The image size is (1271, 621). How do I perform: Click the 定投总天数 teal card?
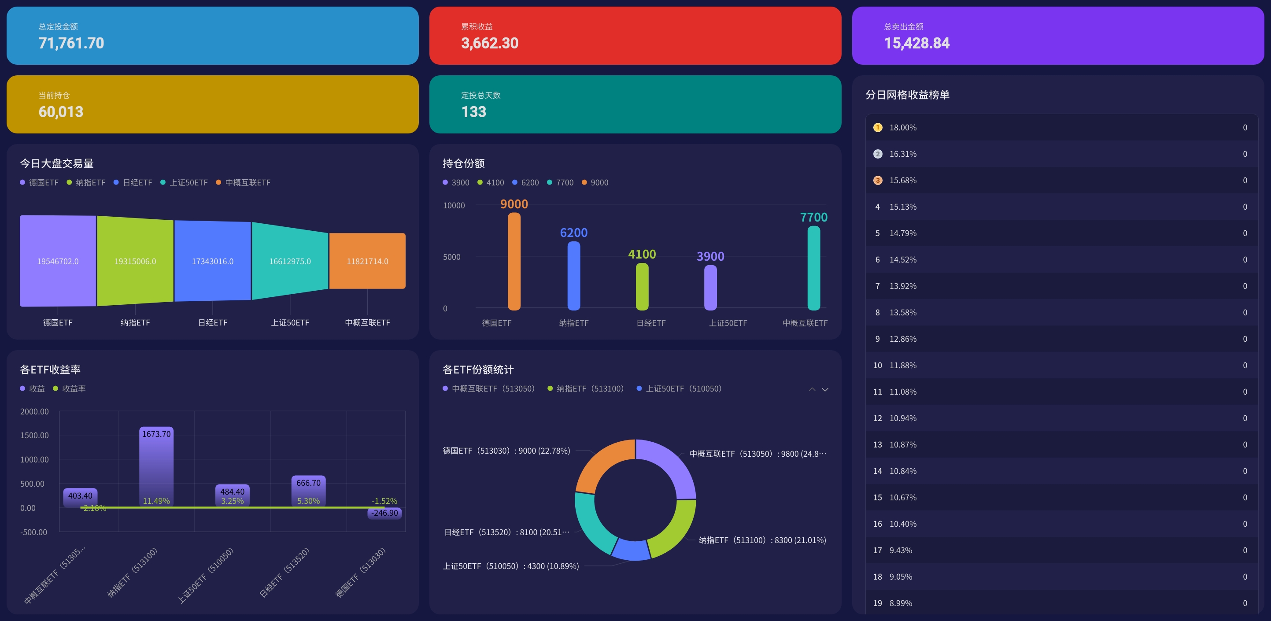pyautogui.click(x=635, y=104)
